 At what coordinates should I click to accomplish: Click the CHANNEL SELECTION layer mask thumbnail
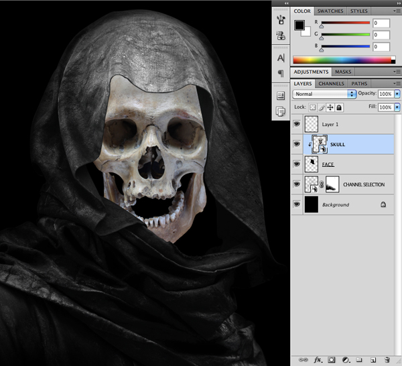(333, 184)
